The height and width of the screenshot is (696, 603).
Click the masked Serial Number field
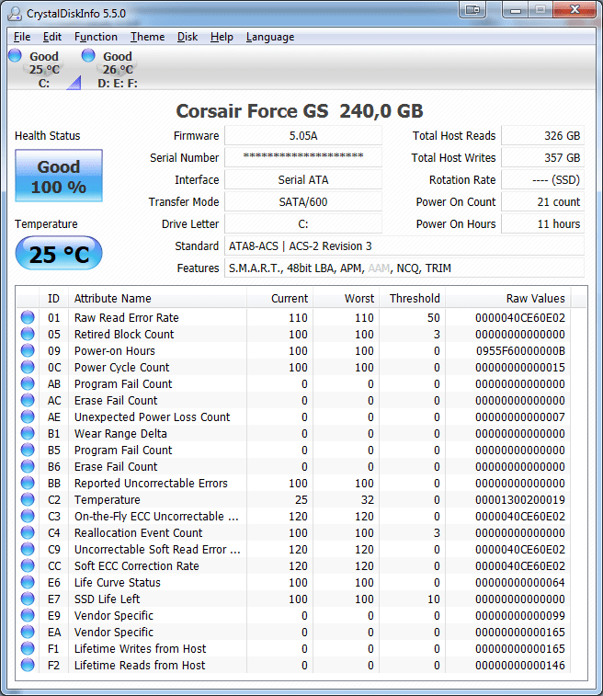click(303, 157)
